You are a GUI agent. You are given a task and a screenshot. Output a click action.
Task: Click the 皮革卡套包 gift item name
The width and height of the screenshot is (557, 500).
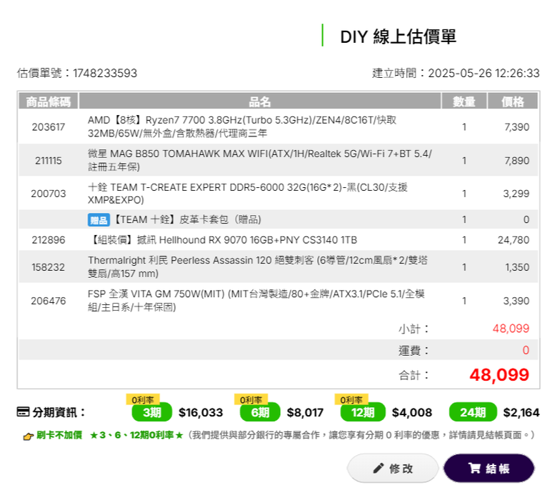pyautogui.click(x=188, y=219)
